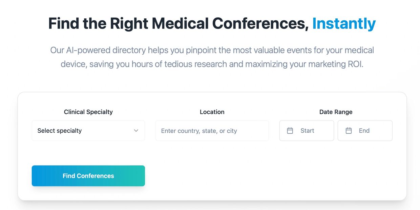Open the Start date picker
The height and width of the screenshot is (210, 420).
click(x=307, y=131)
